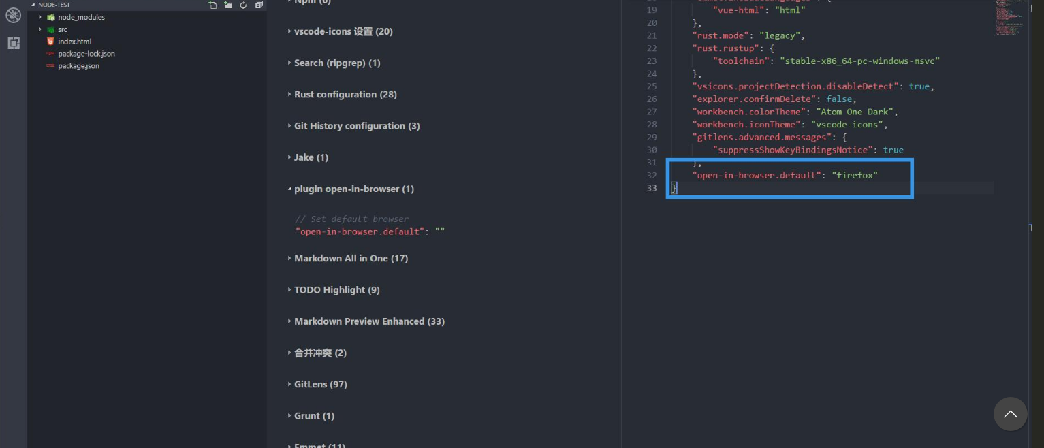Click the HTML5 icon beside index.html

tap(50, 42)
